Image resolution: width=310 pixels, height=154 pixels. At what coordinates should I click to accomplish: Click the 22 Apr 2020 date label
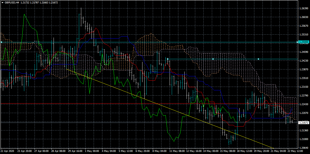(x=7, y=151)
